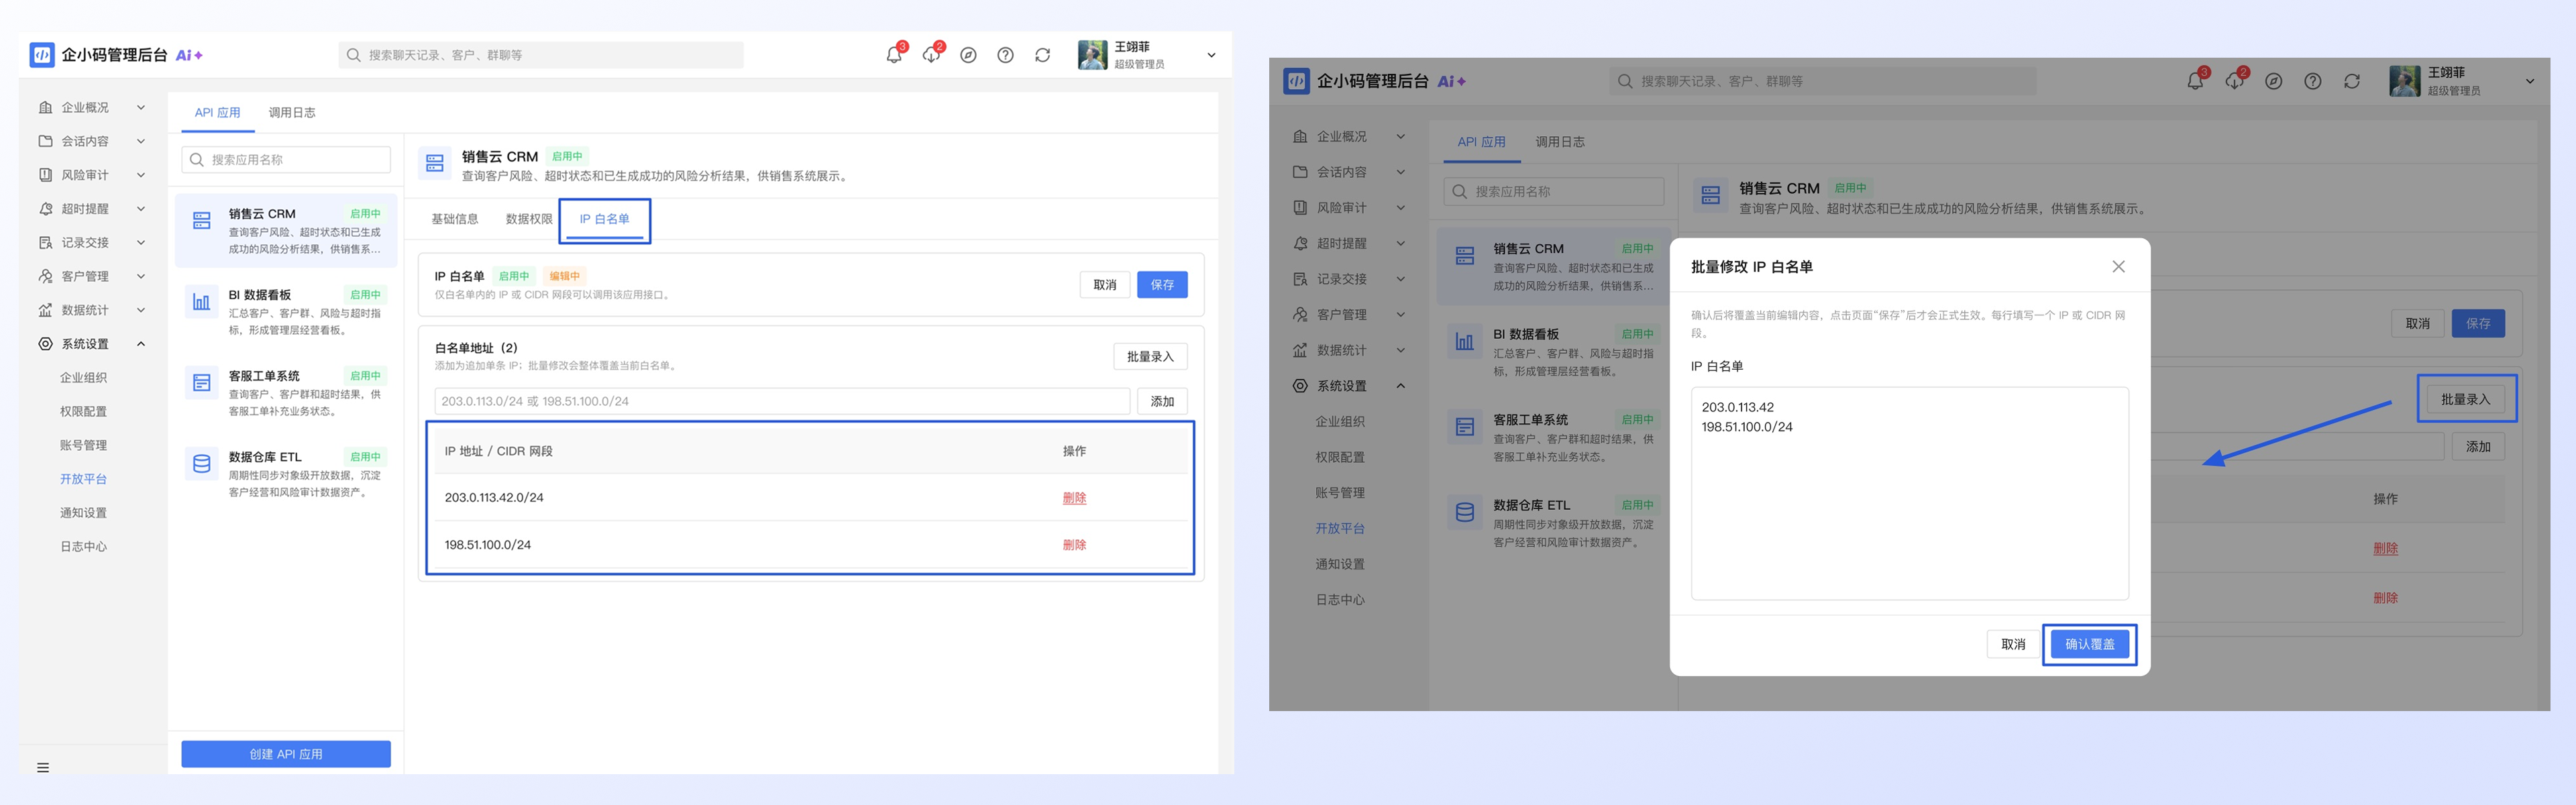Click 批量录入 button in left window
Viewport: 2576px width, 805px height.
point(1150,357)
